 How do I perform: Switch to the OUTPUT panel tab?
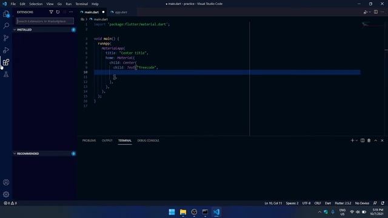tap(107, 140)
